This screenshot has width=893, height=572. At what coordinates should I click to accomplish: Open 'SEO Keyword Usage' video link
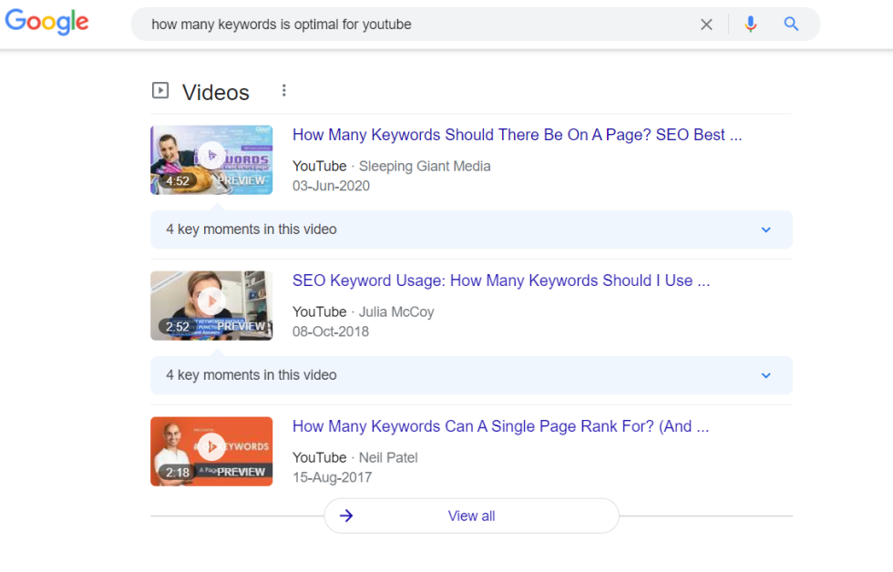coord(501,281)
